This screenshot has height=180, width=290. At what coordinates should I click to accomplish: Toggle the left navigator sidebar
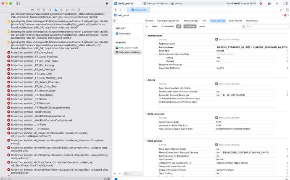pos(18,3)
